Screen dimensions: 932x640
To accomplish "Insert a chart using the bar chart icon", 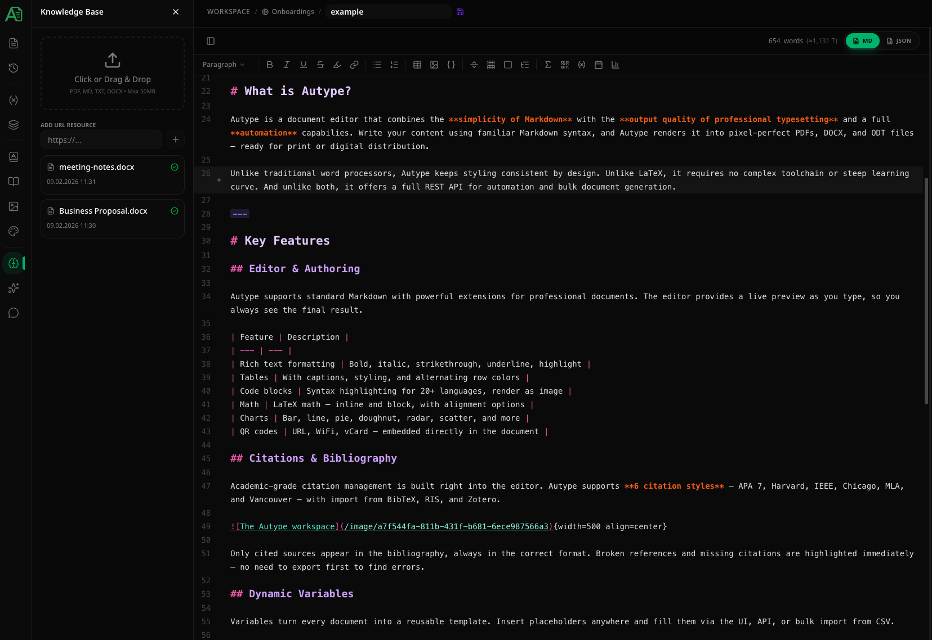I will 615,65.
